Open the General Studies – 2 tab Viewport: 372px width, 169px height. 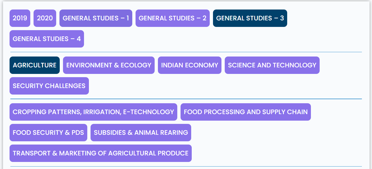pyautogui.click(x=173, y=18)
